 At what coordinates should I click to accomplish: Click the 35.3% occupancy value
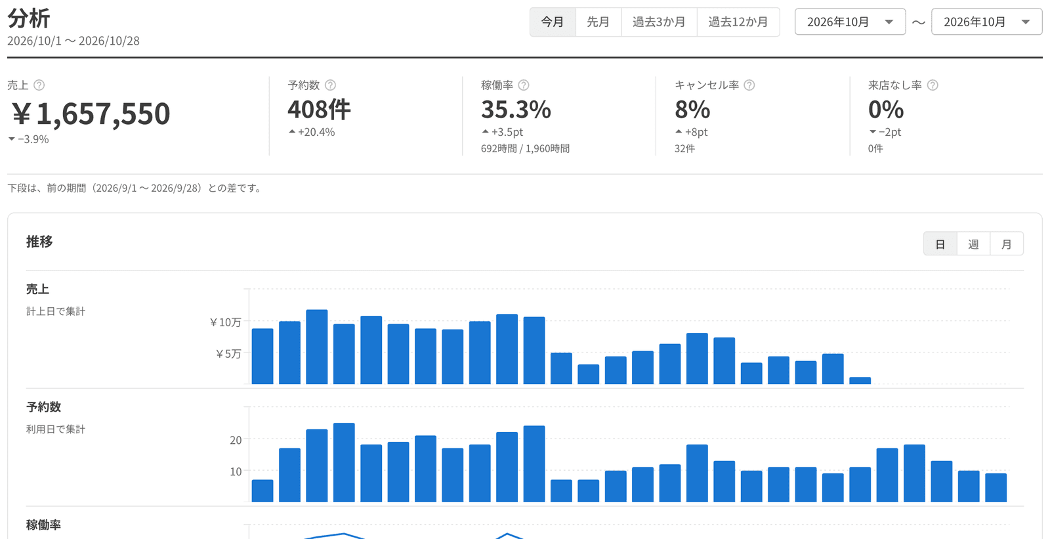coord(516,110)
